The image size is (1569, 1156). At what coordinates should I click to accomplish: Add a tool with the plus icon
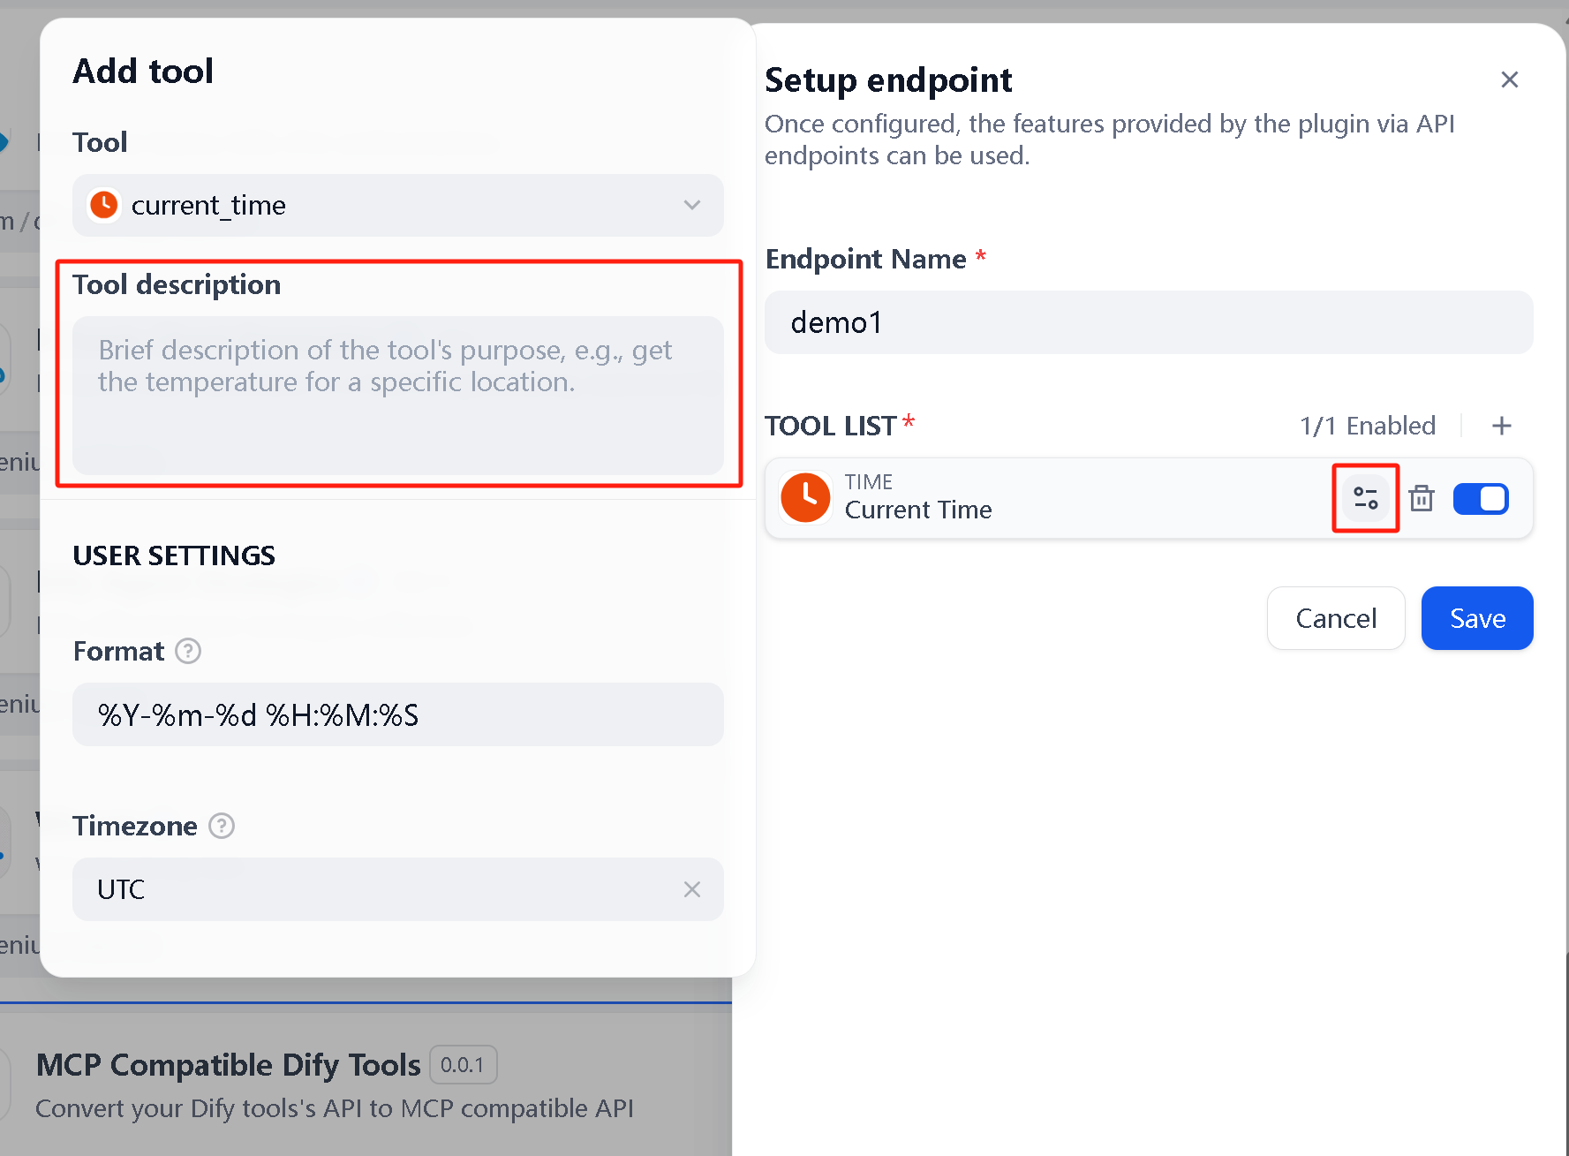[x=1501, y=426]
